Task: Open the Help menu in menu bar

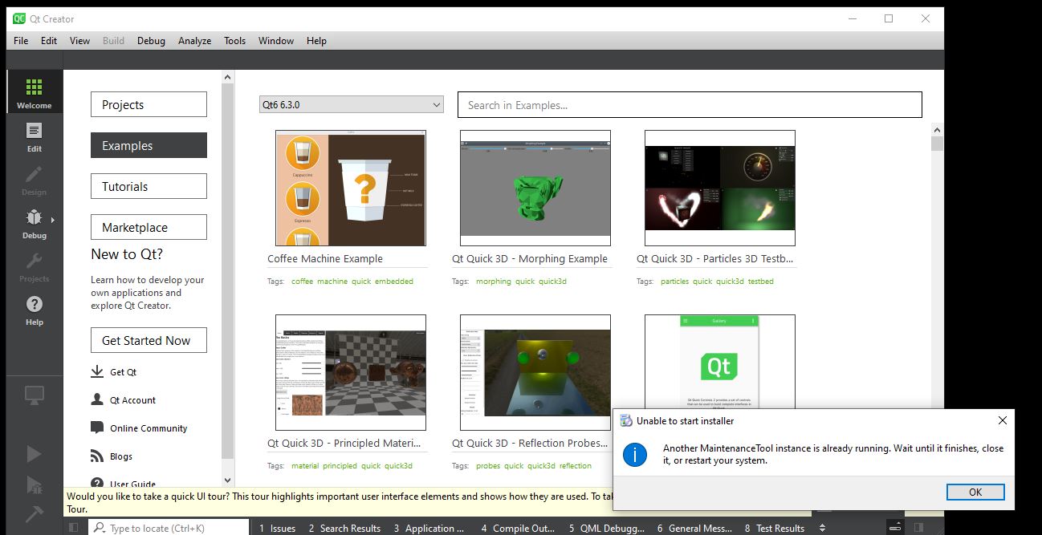Action: 316,40
